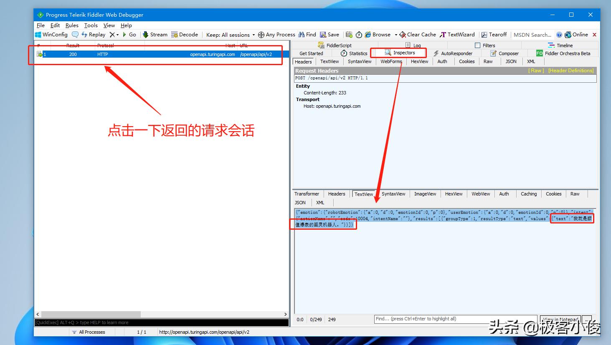Open the Inspectors tab
Viewport: 611px width, 345px height.
[x=400, y=53]
